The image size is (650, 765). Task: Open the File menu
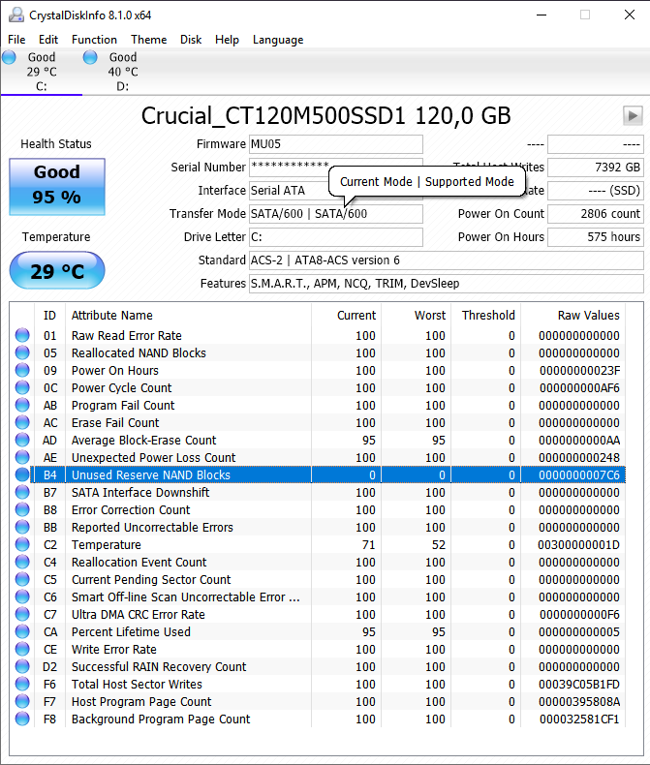(16, 40)
